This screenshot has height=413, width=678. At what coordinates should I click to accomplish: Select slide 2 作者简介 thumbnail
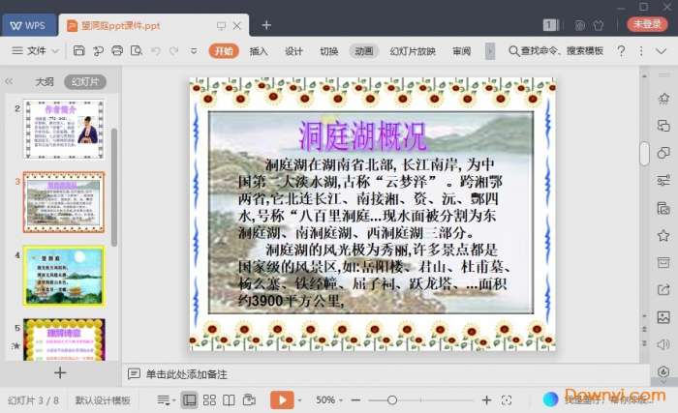[64, 130]
